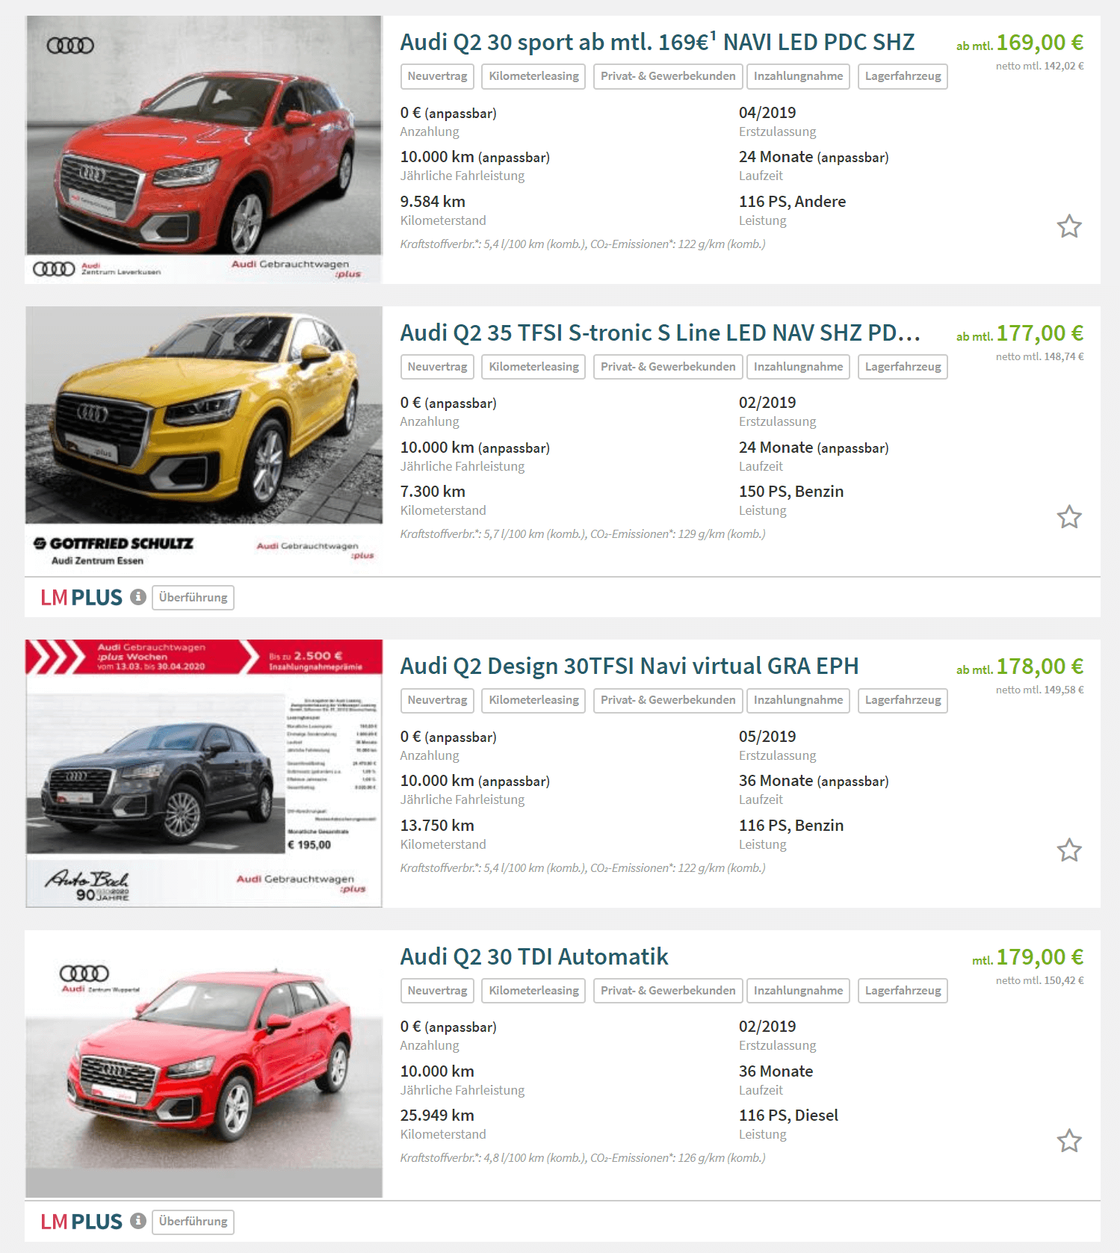Image resolution: width=1120 pixels, height=1253 pixels.
Task: Click the 178,00 € monthly price
Action: coord(1039,666)
